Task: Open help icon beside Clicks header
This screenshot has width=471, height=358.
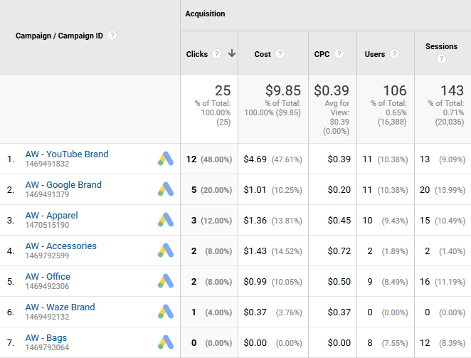Action: click(x=216, y=54)
